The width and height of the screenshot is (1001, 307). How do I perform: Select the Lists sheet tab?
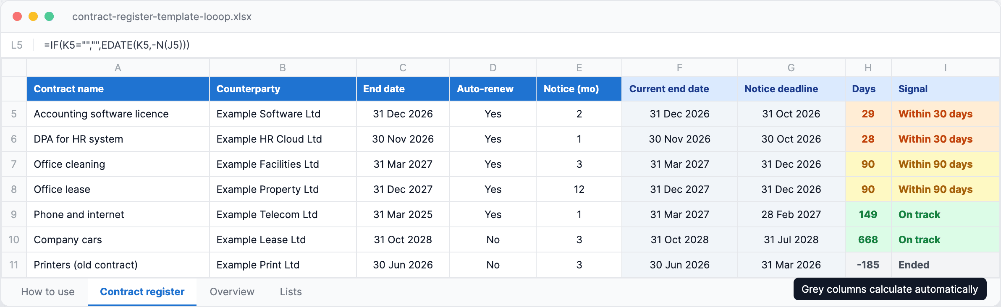coord(291,291)
